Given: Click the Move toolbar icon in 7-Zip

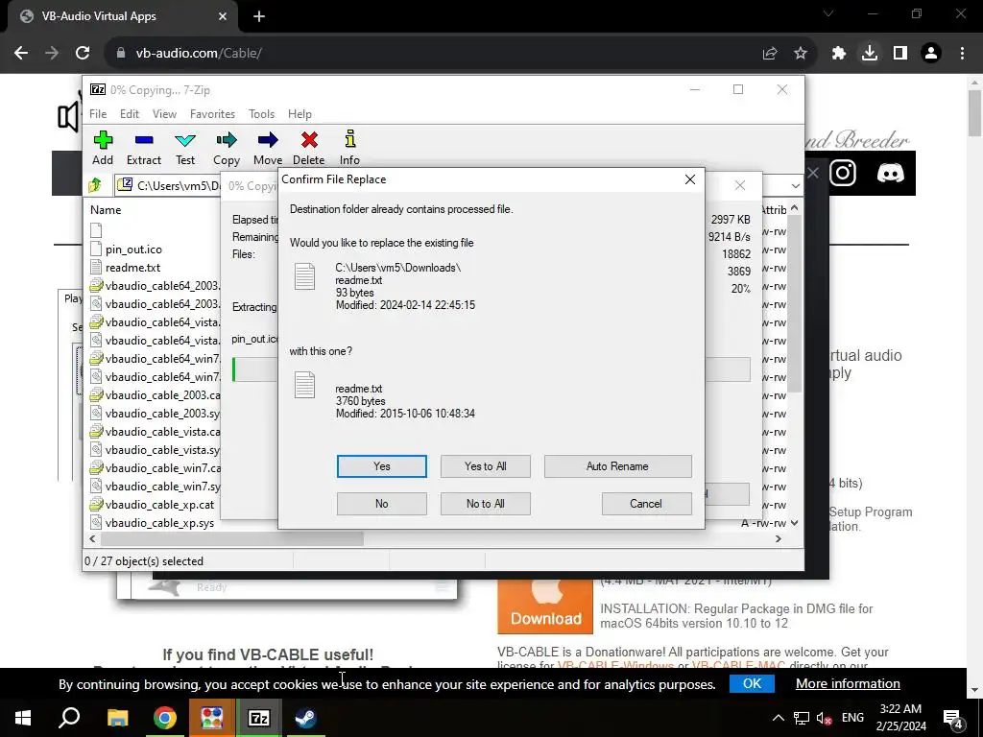Looking at the screenshot, I should point(268,140).
